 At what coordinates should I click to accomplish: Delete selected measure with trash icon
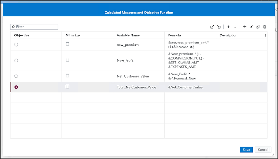[x=265, y=27]
